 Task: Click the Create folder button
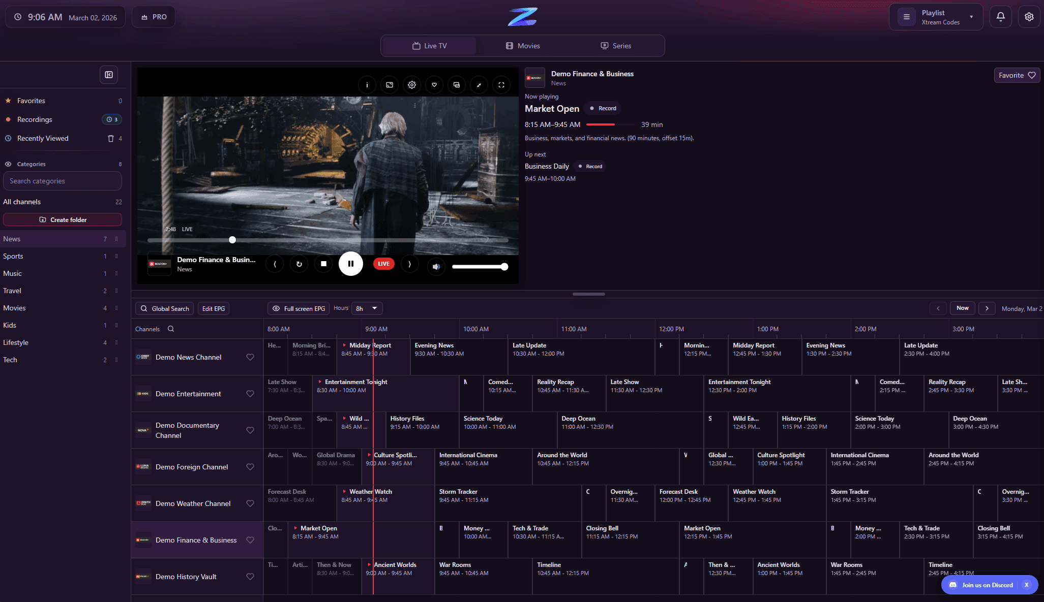pyautogui.click(x=62, y=219)
